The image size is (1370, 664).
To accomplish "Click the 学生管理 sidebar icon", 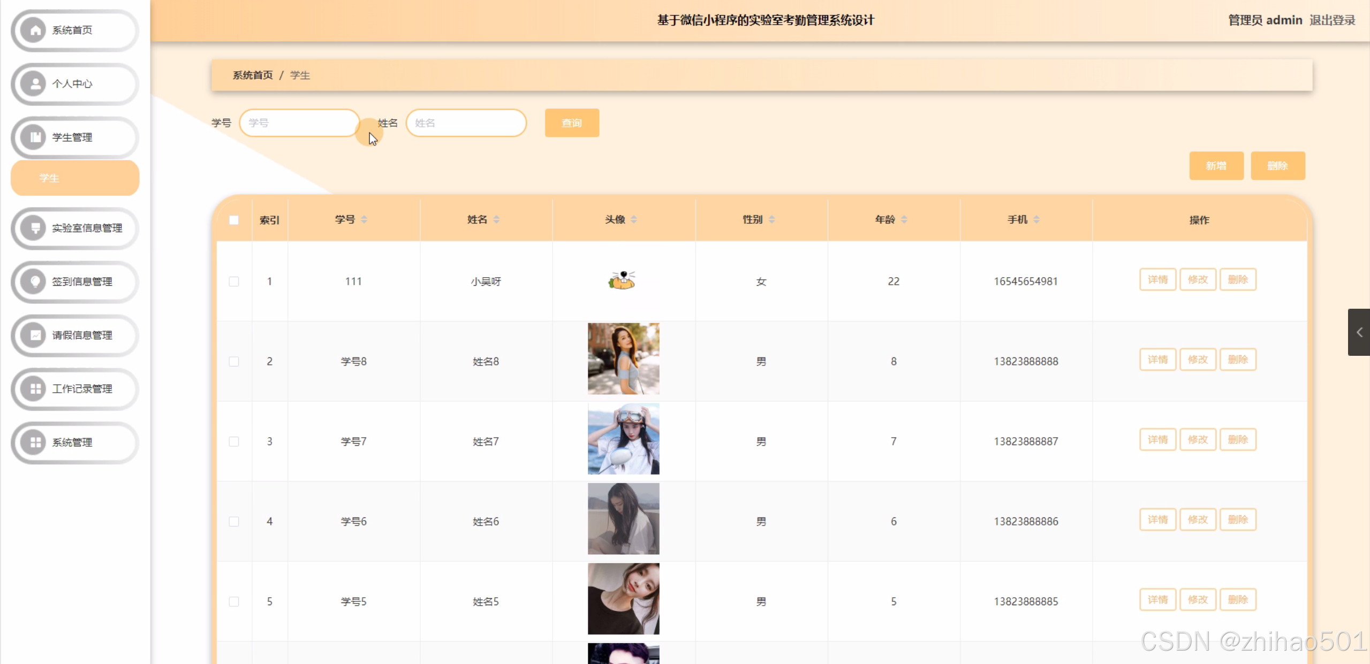I will (x=35, y=138).
